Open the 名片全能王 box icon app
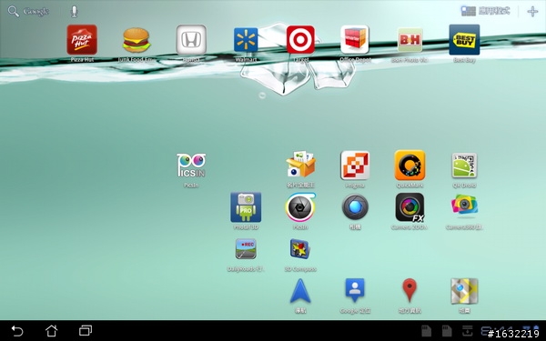 click(x=300, y=164)
